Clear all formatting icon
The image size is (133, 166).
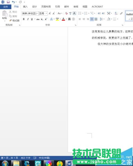pos(66,13)
